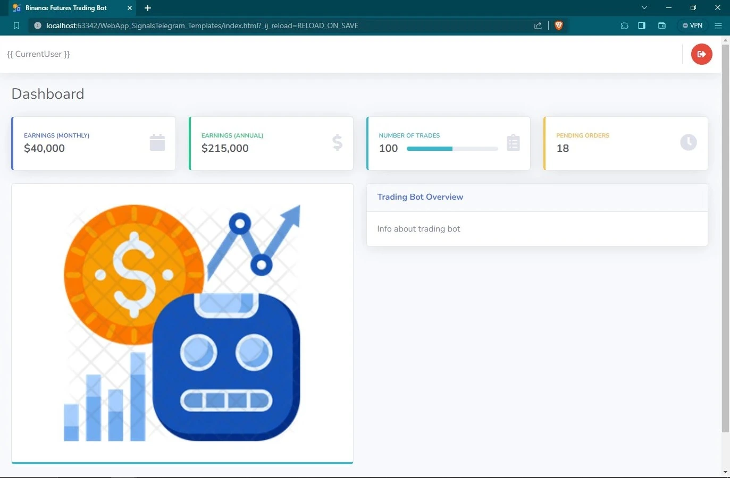Select the Binance Futures Trading Bot tab

tap(66, 7)
